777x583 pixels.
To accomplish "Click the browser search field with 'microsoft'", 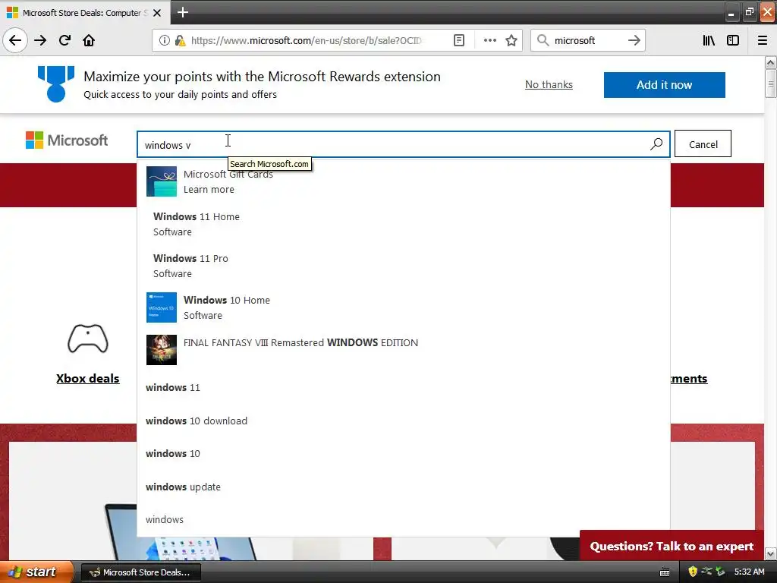I will click(587, 41).
